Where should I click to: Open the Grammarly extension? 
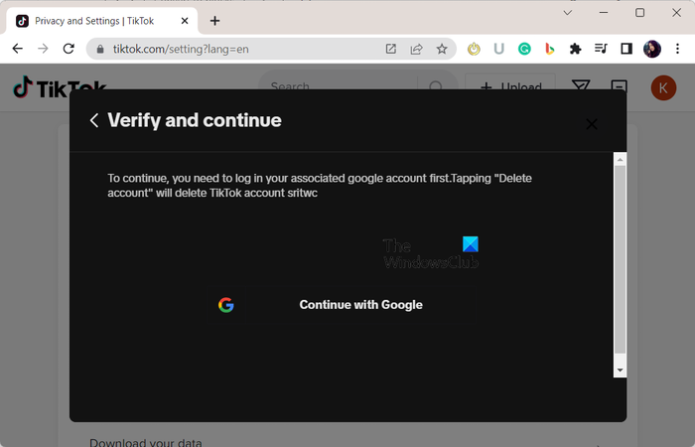tap(524, 49)
